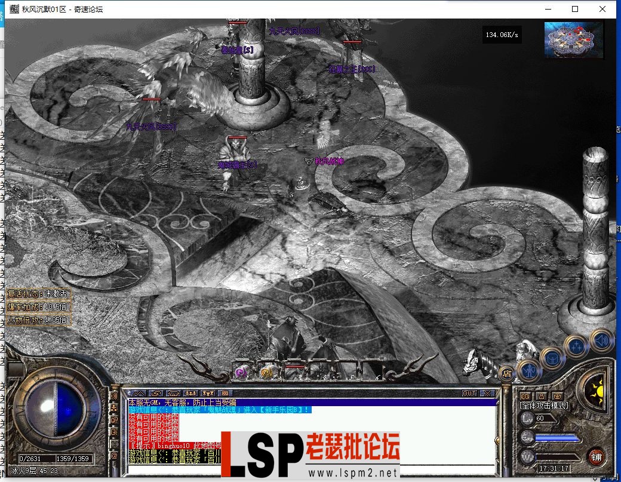Open the minimap thumbnail
Viewport: 621px width, 482px height.
(x=573, y=40)
